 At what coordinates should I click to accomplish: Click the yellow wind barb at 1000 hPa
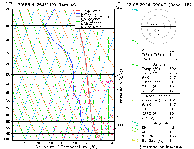point(135,140)
